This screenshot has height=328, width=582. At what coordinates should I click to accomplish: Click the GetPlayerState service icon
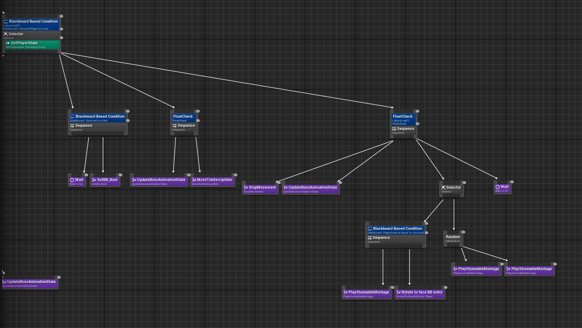tap(8, 43)
